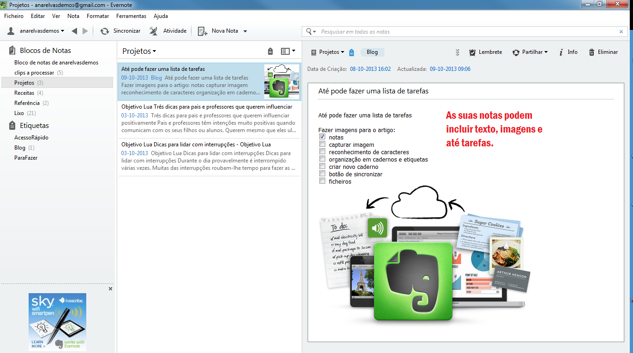
Task: Check organização em cadernos e etiquetas checkbox
Action: pos(322,159)
